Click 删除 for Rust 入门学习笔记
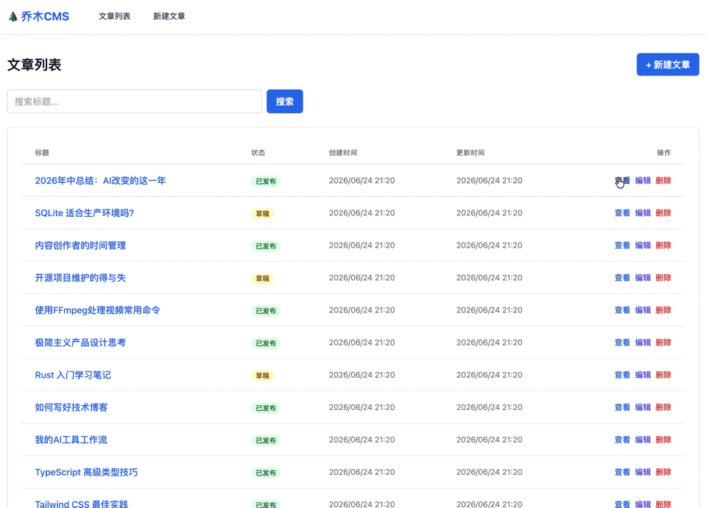The height and width of the screenshot is (508, 707). (x=664, y=375)
